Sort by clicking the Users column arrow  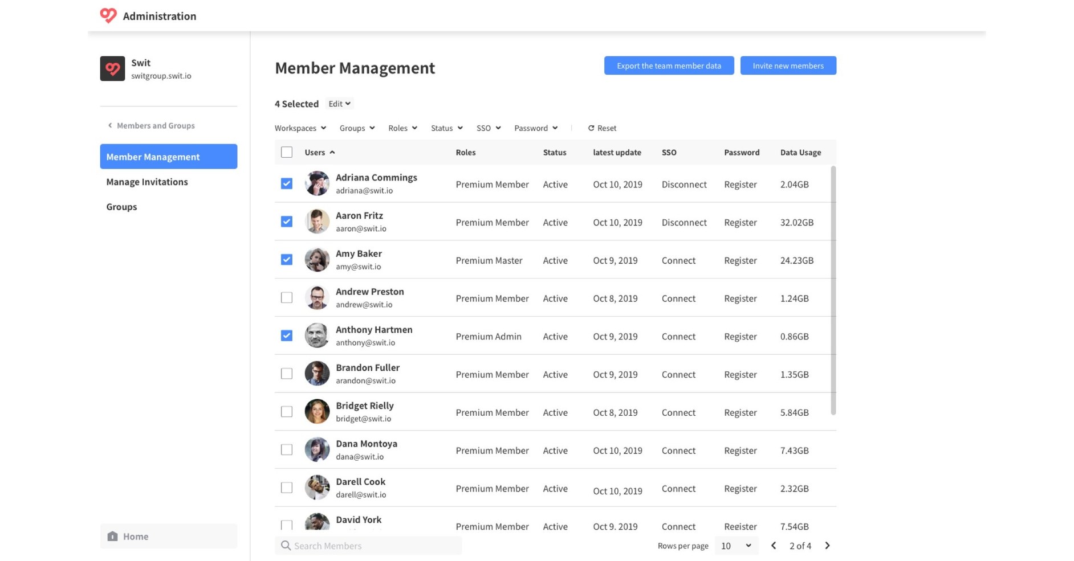333,152
